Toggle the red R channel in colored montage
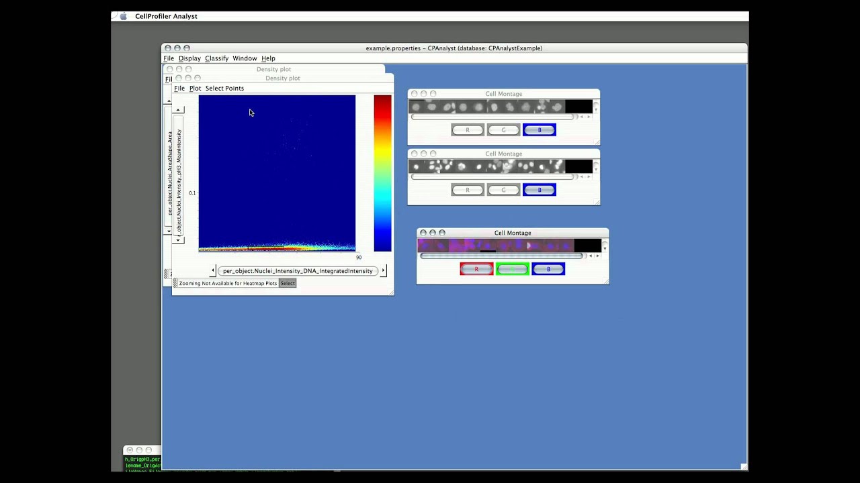The image size is (860, 483). (x=476, y=269)
